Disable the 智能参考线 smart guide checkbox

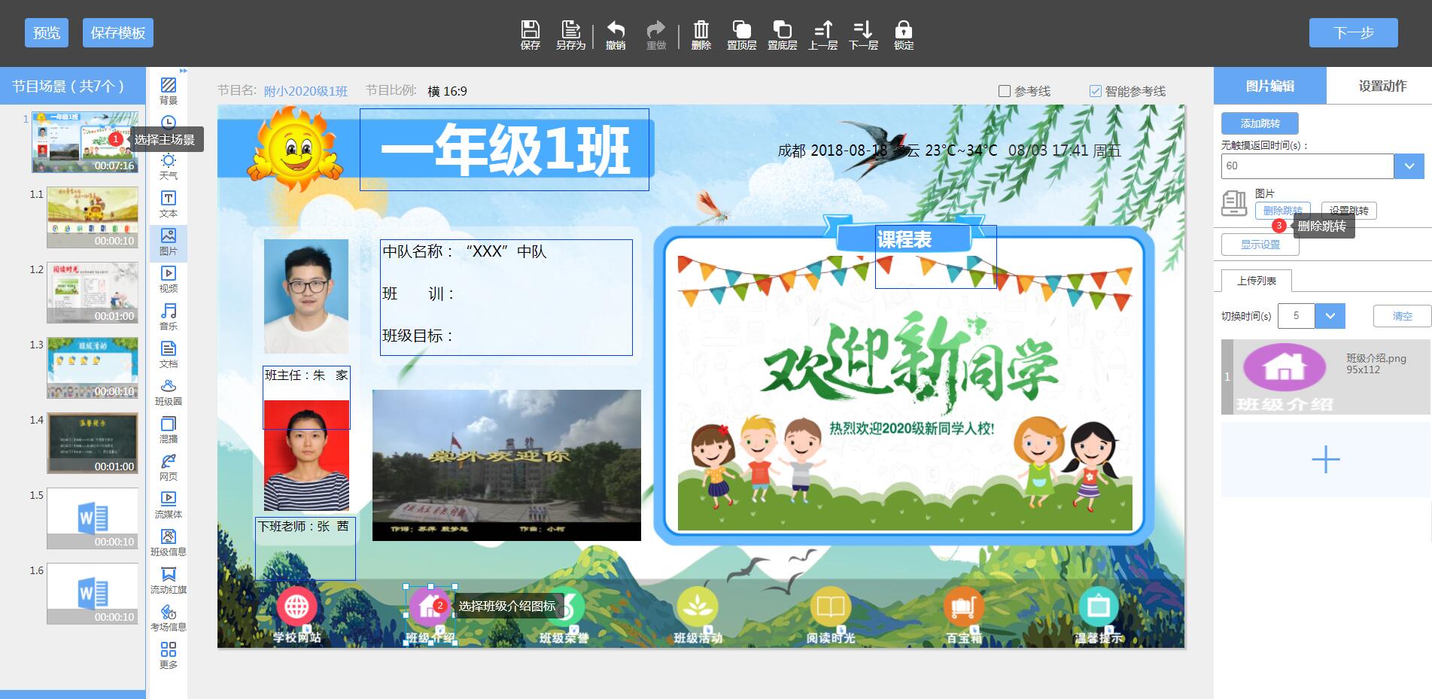coord(1096,91)
